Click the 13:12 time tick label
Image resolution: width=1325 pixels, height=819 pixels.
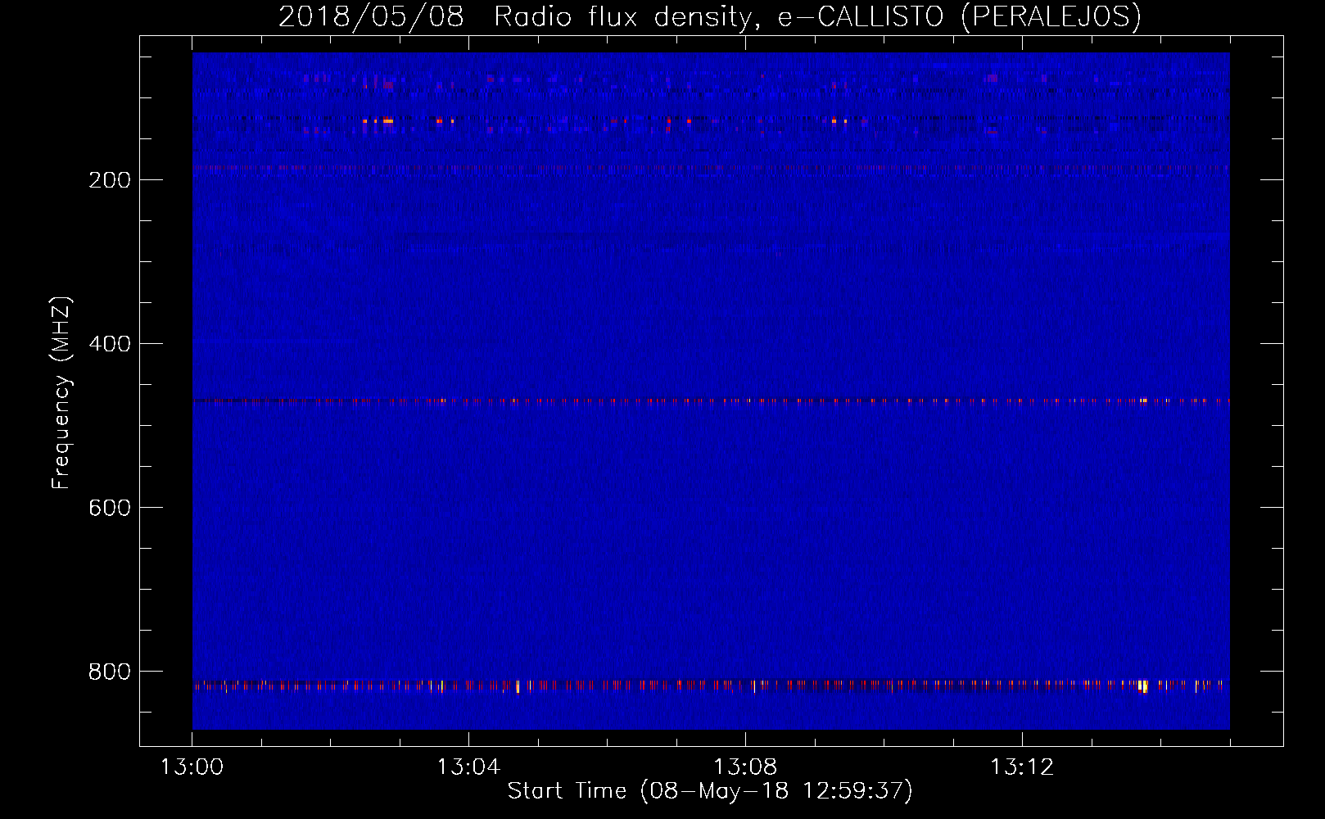[x=1022, y=767]
